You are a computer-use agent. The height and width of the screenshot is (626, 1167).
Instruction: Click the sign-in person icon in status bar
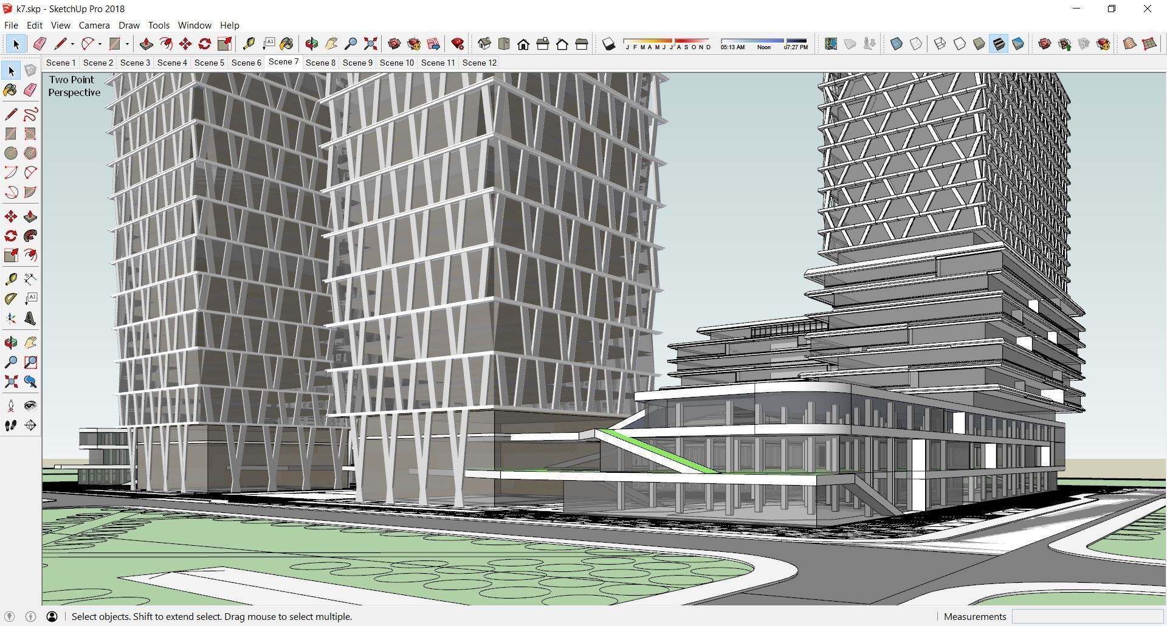[x=52, y=616]
